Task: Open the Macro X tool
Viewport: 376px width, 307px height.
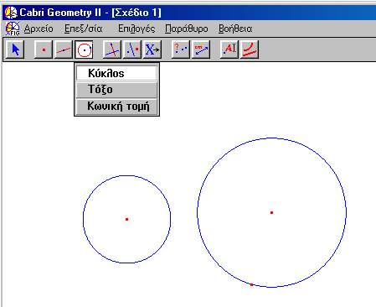Action: [x=152, y=49]
